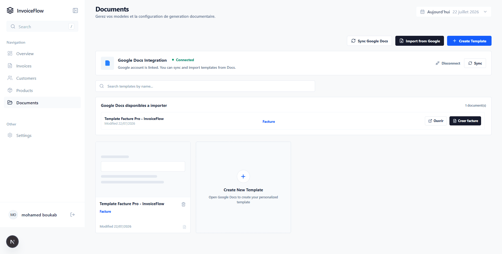Click the Create Template button

point(469,41)
